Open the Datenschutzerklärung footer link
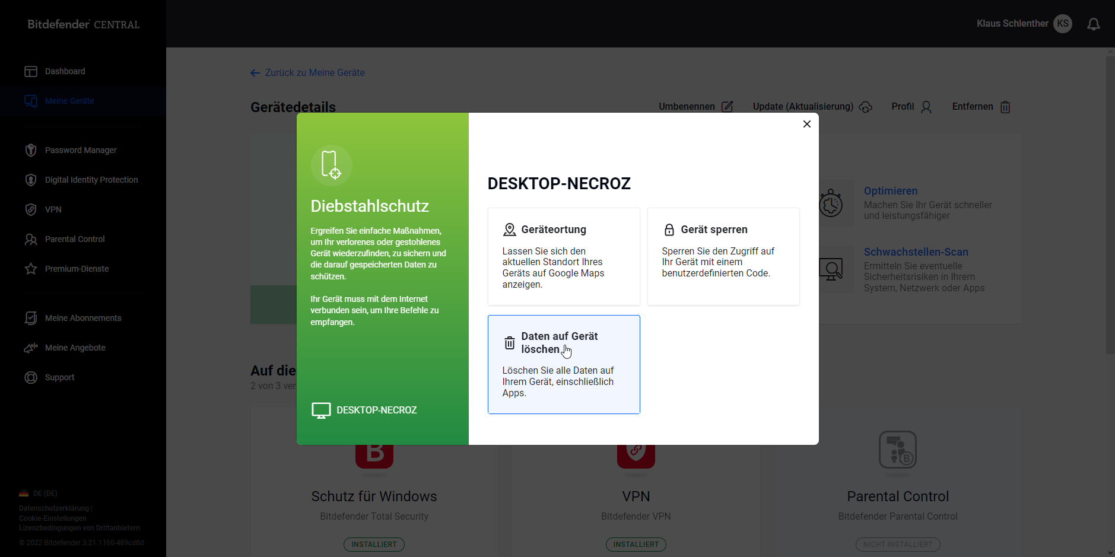The height and width of the screenshot is (557, 1115). click(54, 508)
